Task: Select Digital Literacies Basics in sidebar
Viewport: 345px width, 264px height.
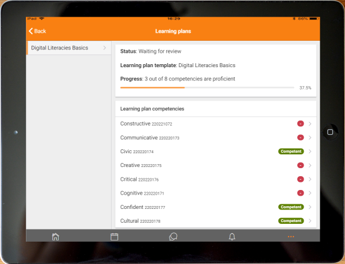Action: pyautogui.click(x=60, y=48)
